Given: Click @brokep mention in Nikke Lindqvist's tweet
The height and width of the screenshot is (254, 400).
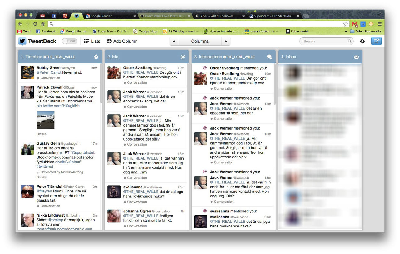Looking at the screenshot, I should pos(56,220).
